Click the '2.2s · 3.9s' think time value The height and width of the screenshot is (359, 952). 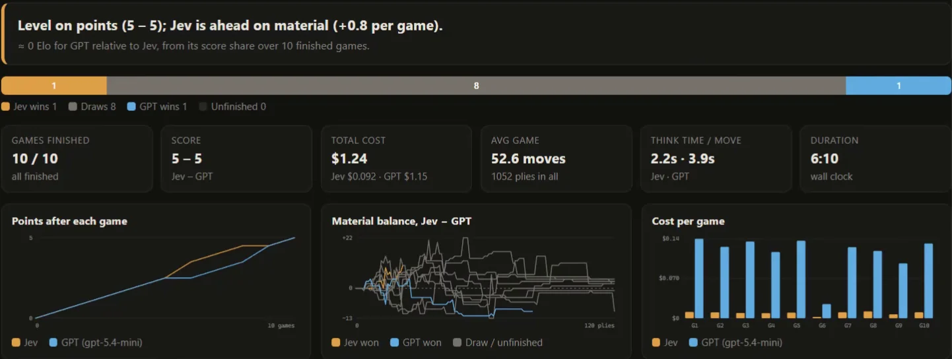(x=683, y=158)
